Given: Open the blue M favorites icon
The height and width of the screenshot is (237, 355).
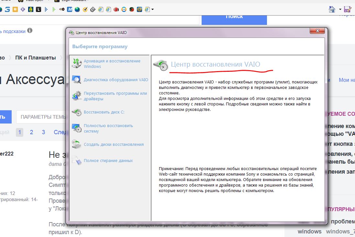Looking at the screenshot, I should coord(70,10).
